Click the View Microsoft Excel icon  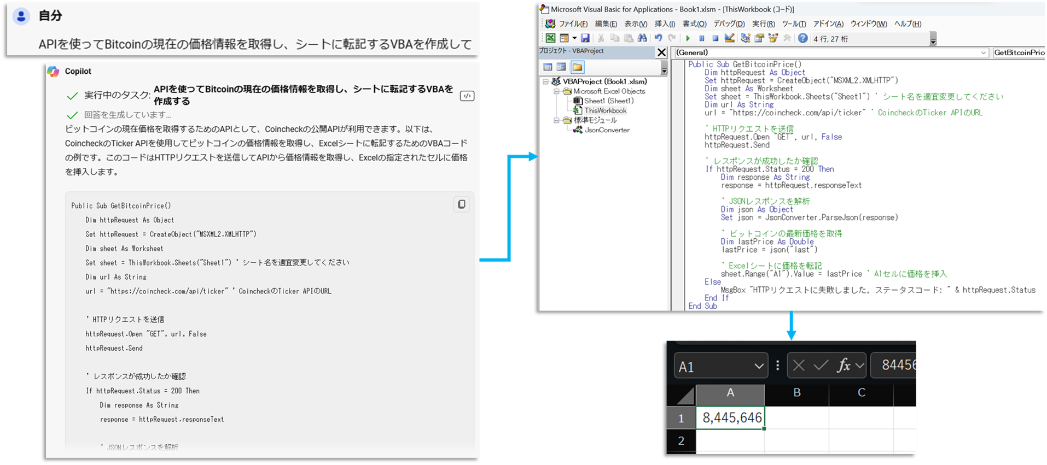tap(550, 38)
